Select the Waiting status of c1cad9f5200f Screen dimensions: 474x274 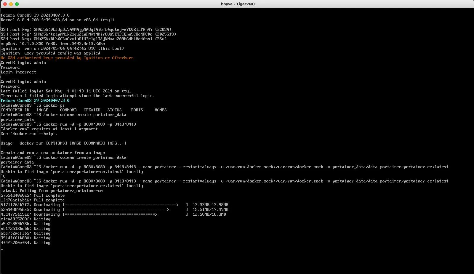pos(42,219)
